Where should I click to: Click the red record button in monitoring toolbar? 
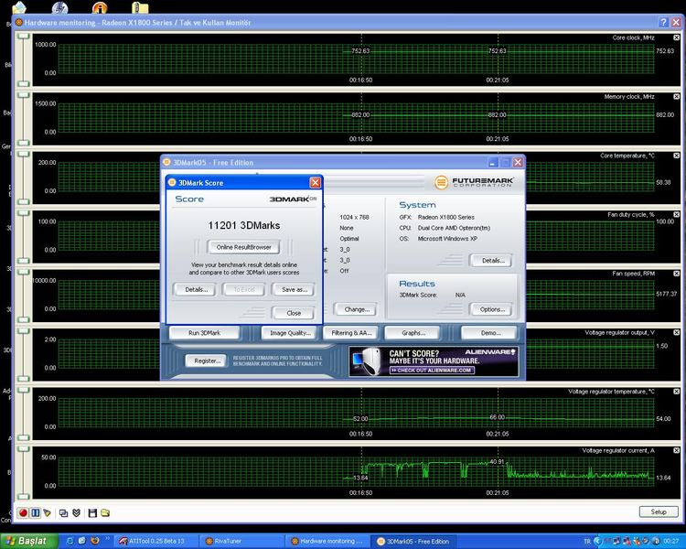(23, 512)
